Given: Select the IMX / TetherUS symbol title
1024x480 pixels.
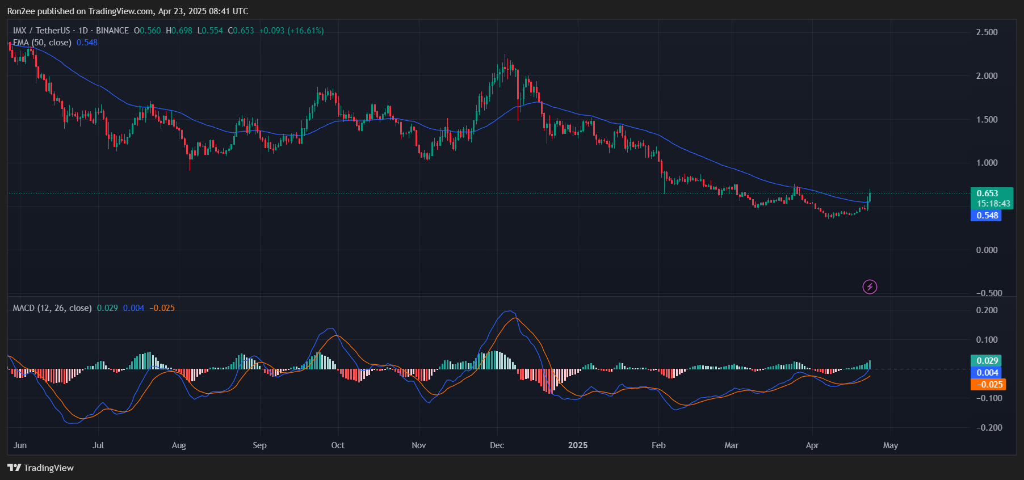Looking at the screenshot, I should click(41, 31).
